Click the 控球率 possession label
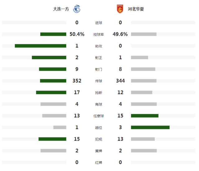 [x=99, y=35]
